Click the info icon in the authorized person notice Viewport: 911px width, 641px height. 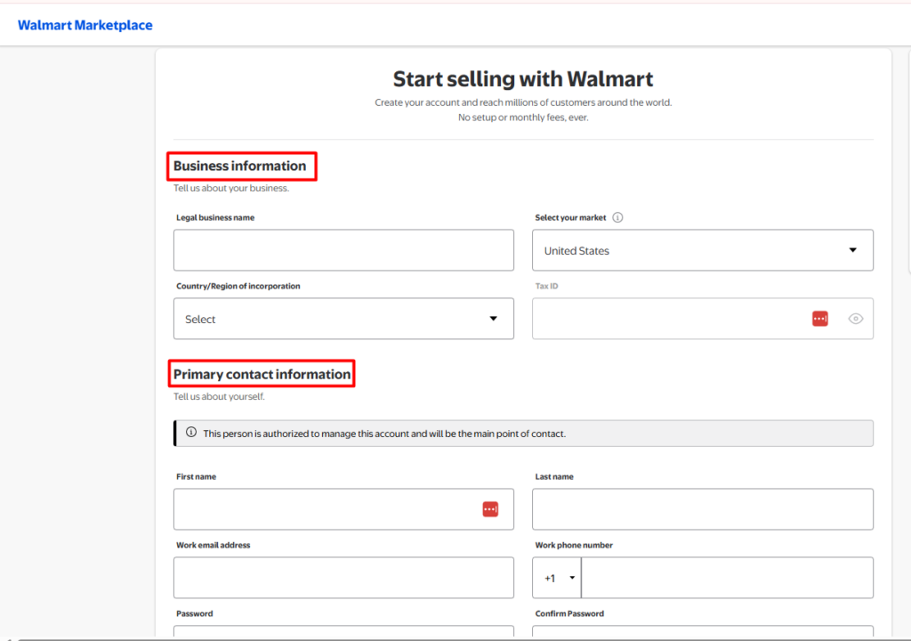191,432
